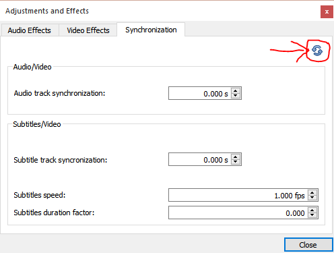Screen dimensions: 334x253
Task: Click the blue refresh/reset synchronization icon
Action: [x=317, y=51]
